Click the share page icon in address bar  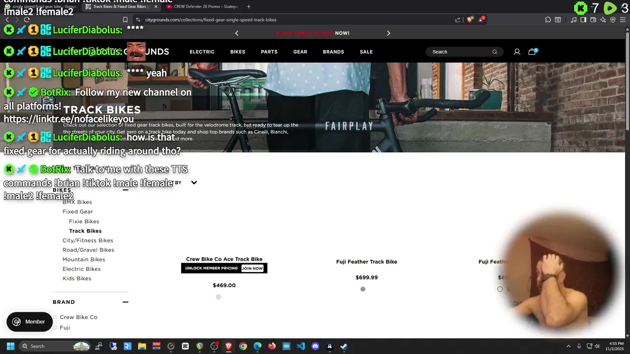point(458,20)
